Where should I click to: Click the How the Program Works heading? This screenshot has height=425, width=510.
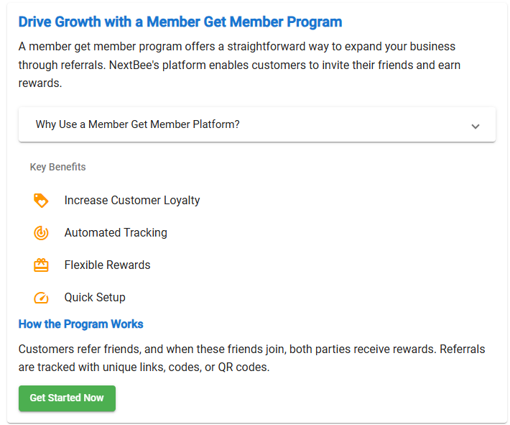[x=80, y=324]
